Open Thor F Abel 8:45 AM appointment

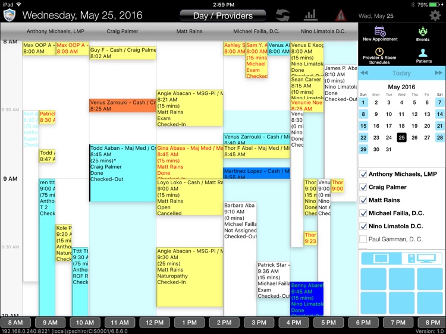[x=257, y=151]
